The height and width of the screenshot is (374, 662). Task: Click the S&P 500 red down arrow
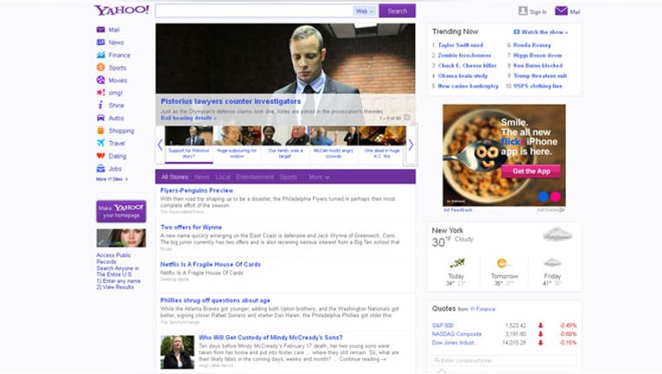click(x=541, y=326)
